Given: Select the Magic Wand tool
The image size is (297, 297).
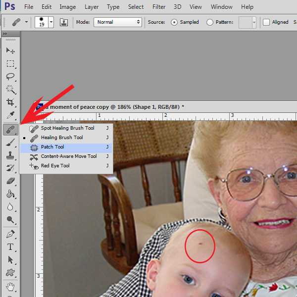Looking at the screenshot, I should (x=10, y=90).
